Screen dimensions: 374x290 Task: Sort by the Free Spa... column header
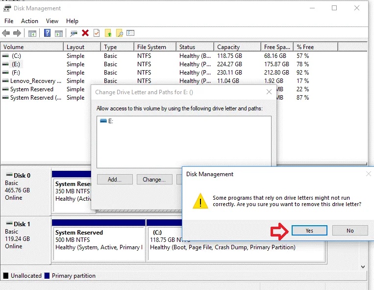point(277,47)
